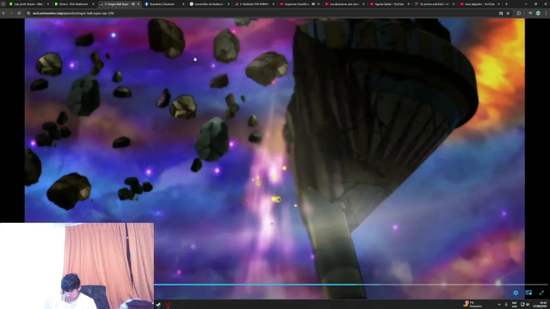The image size is (550, 309).
Task: Open the blocked camera permission icon in address bar
Action: [x=501, y=13]
